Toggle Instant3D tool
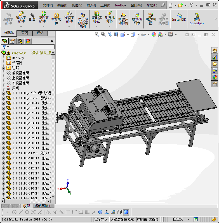The image size is (219, 223). point(179,17)
